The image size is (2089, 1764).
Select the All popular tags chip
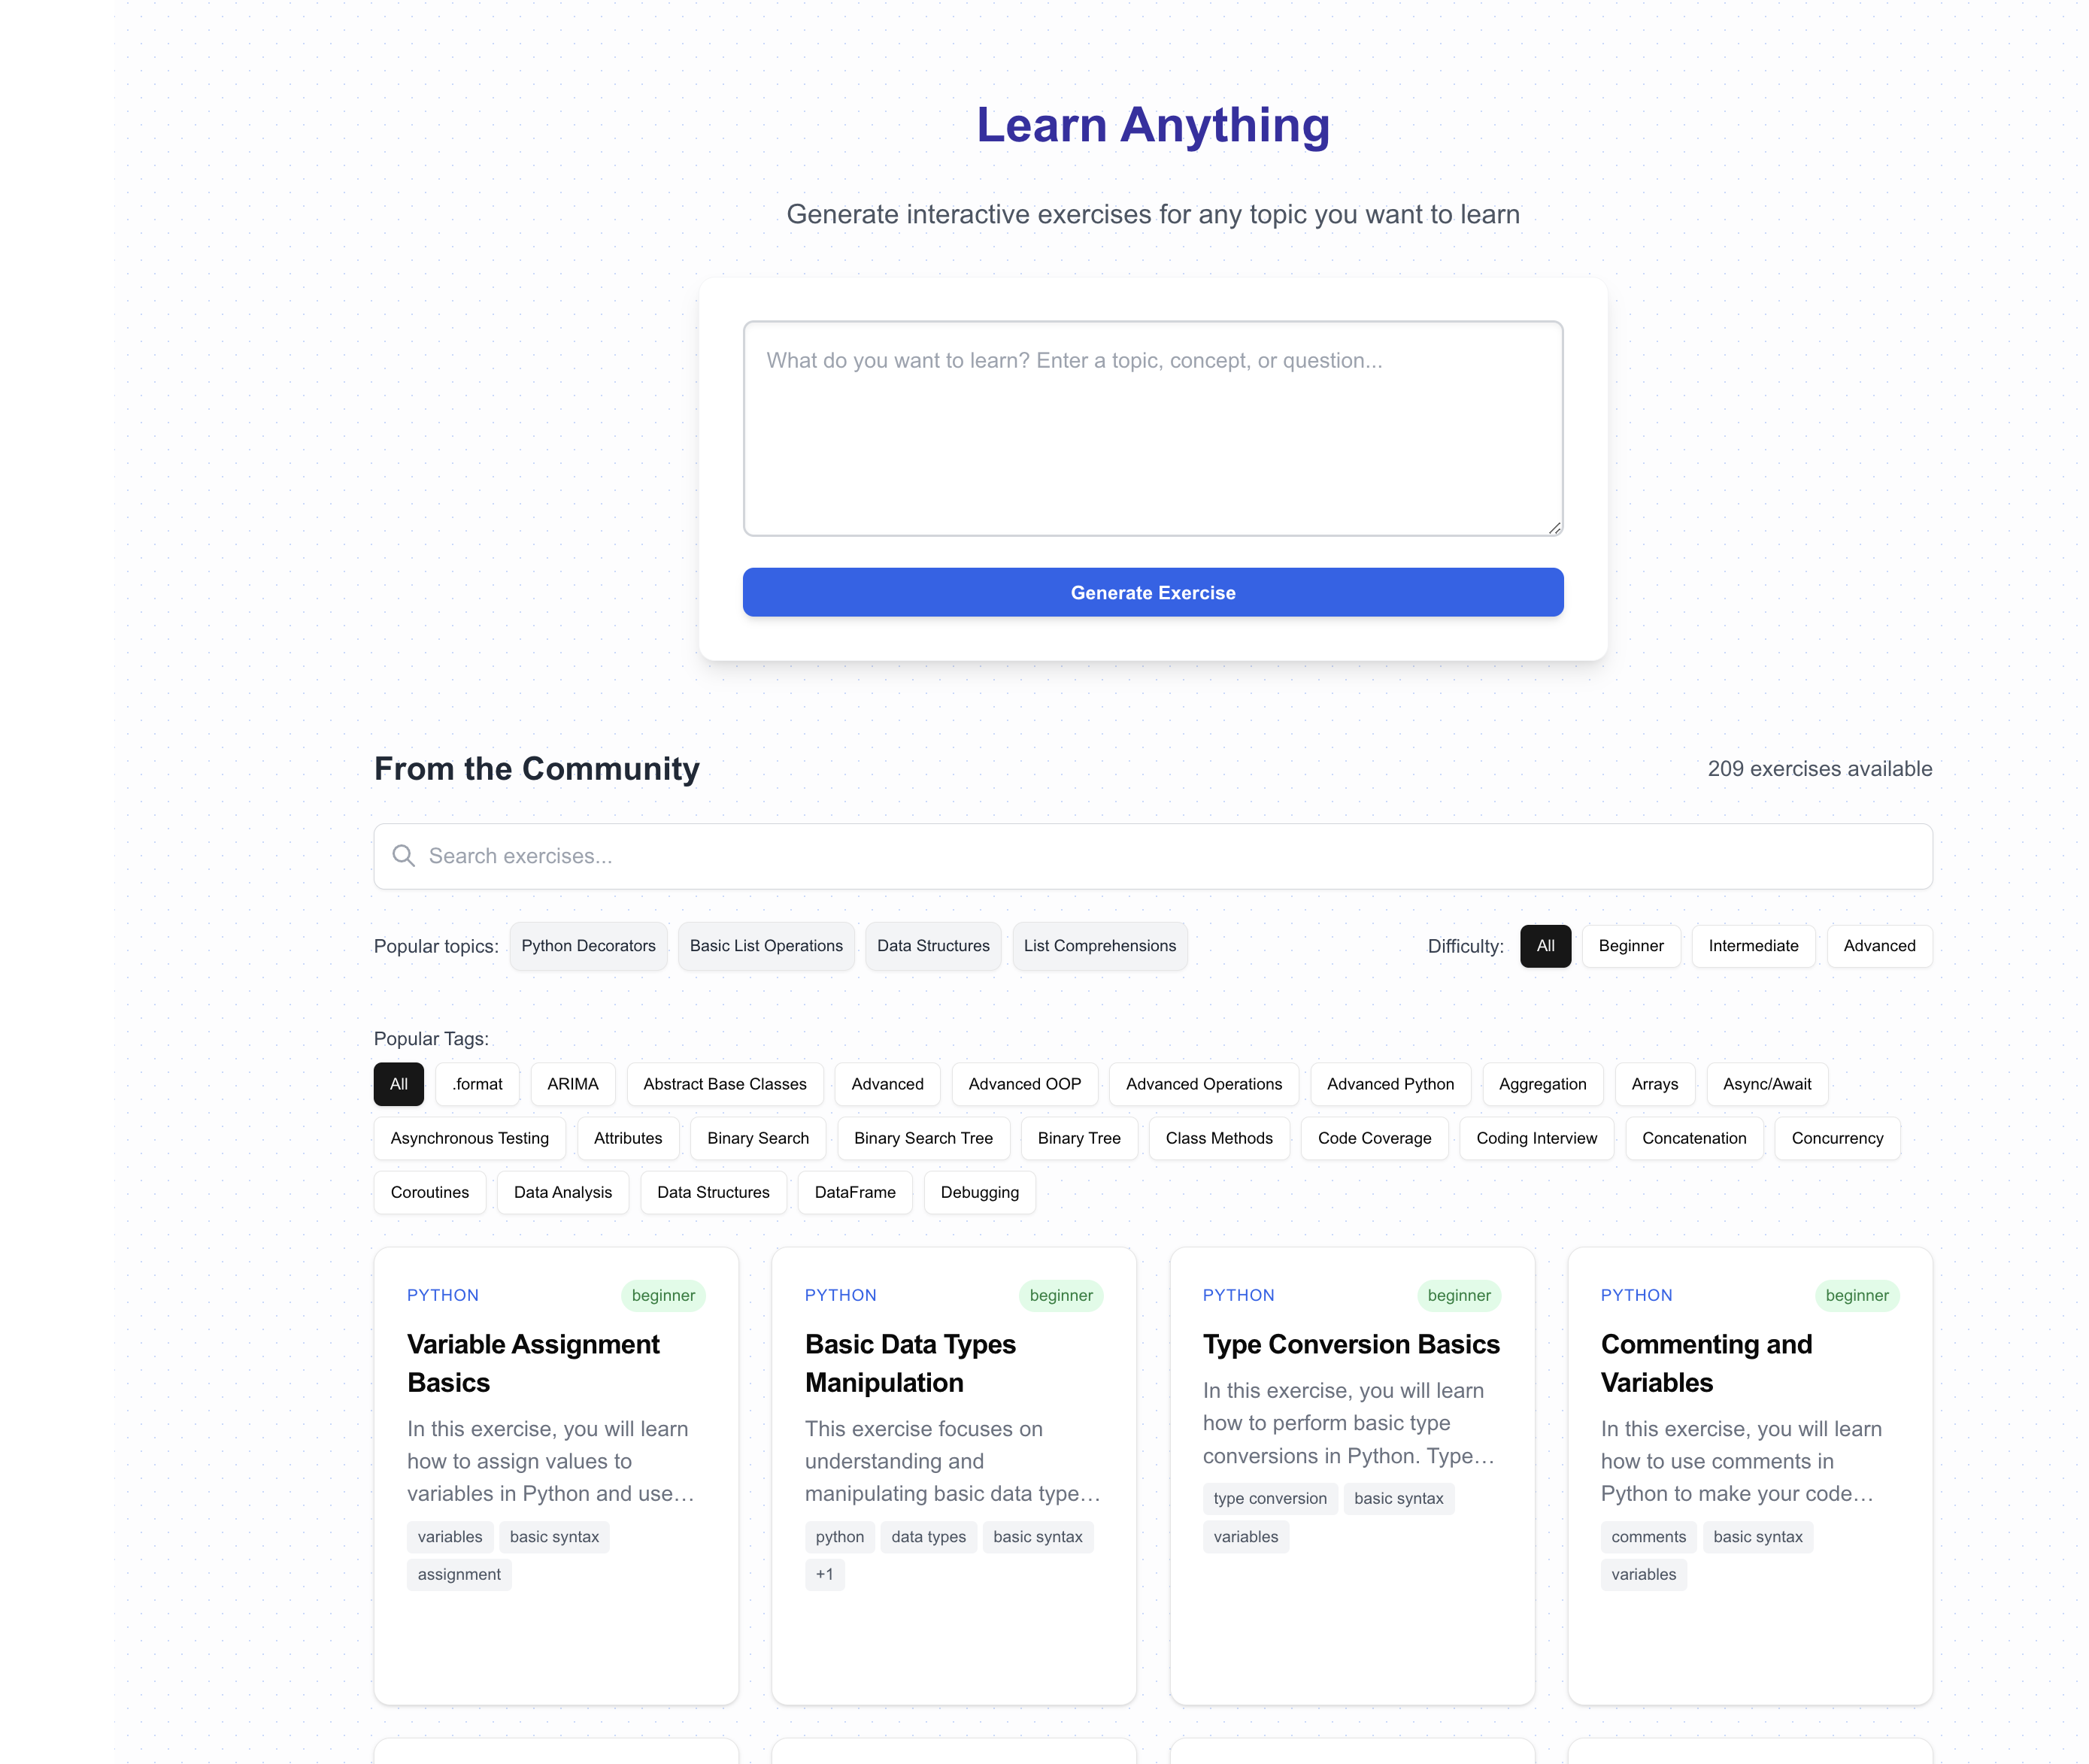398,1084
